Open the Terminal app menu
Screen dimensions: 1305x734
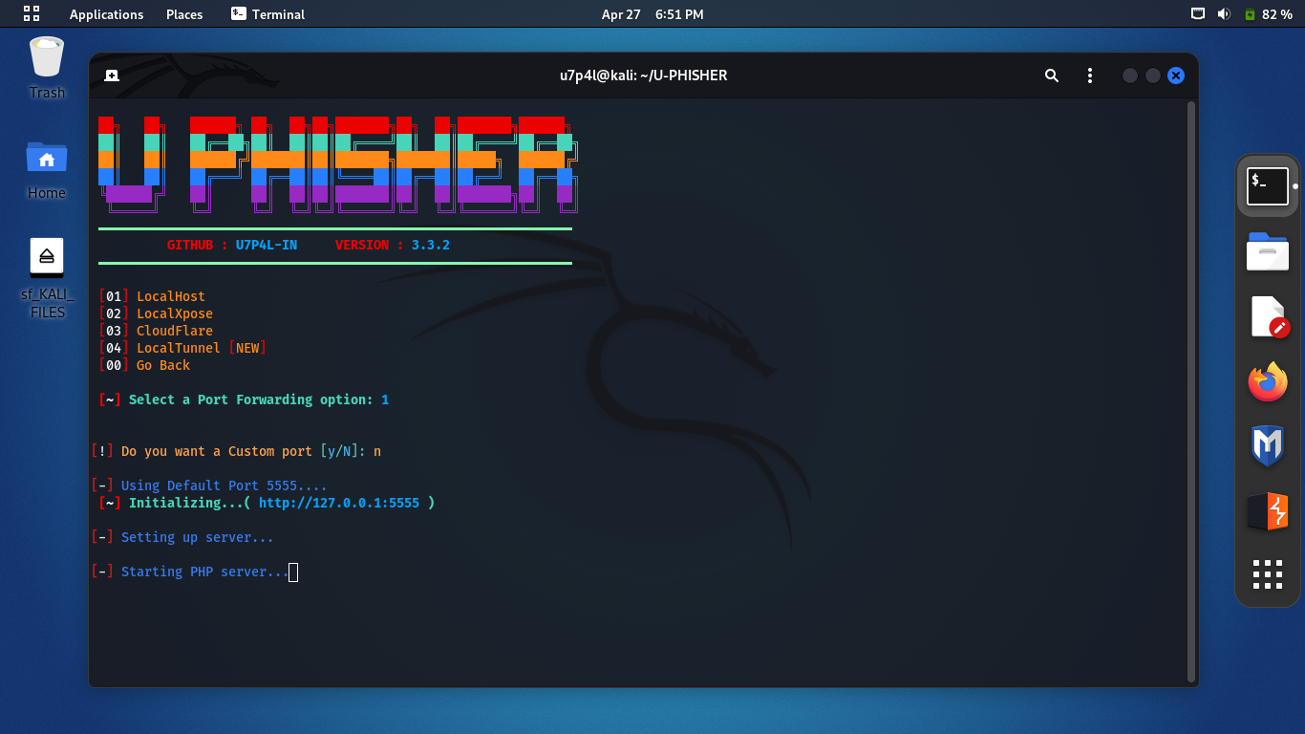click(268, 14)
